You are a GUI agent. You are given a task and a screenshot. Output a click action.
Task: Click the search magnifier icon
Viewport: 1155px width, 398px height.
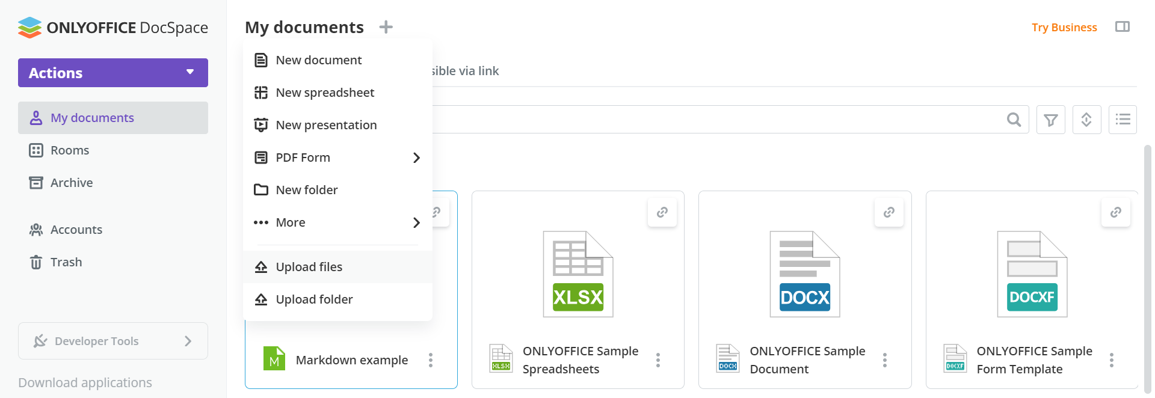coord(1014,120)
